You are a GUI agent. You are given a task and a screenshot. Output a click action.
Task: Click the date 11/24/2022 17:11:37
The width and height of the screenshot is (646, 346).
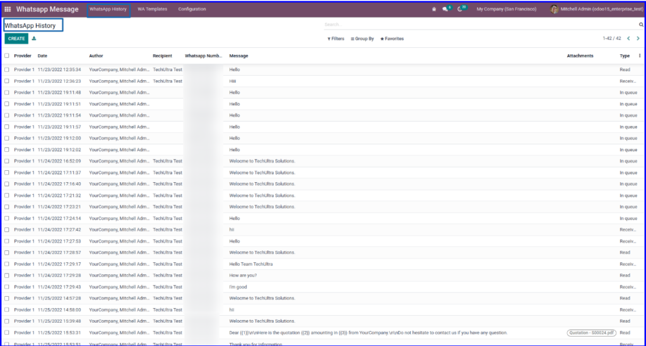click(x=59, y=173)
